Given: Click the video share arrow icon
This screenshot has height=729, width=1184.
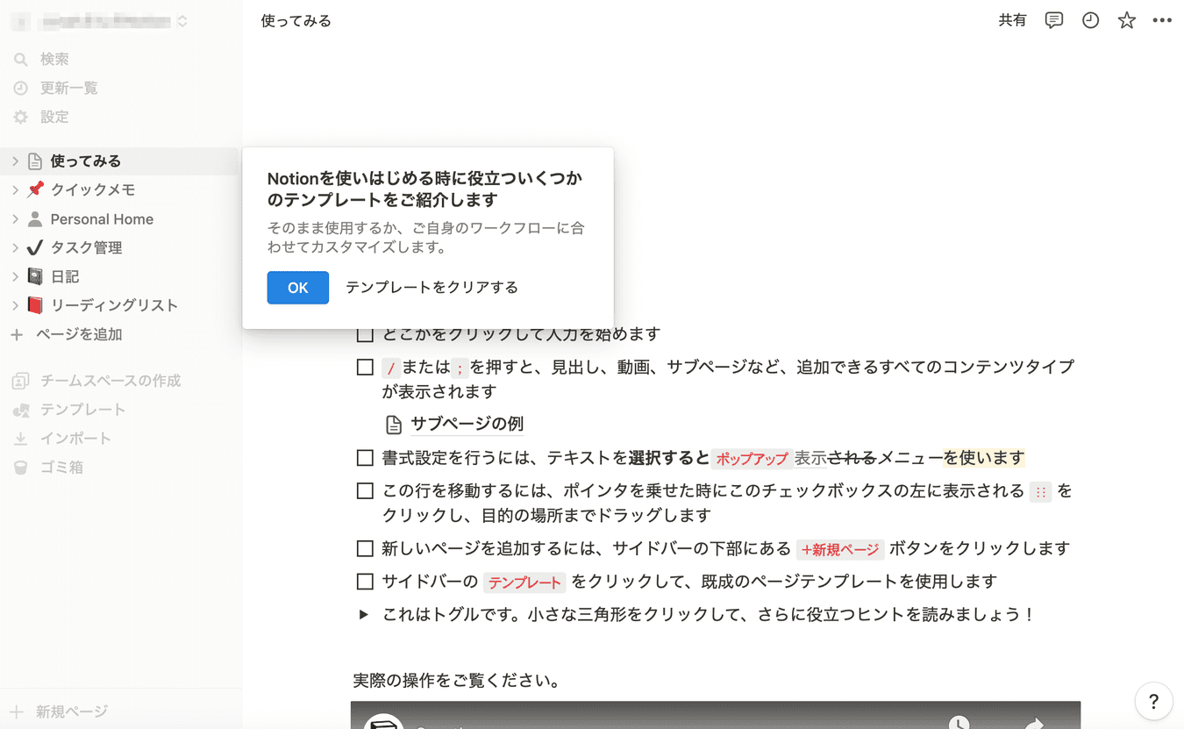Looking at the screenshot, I should point(1035,723).
